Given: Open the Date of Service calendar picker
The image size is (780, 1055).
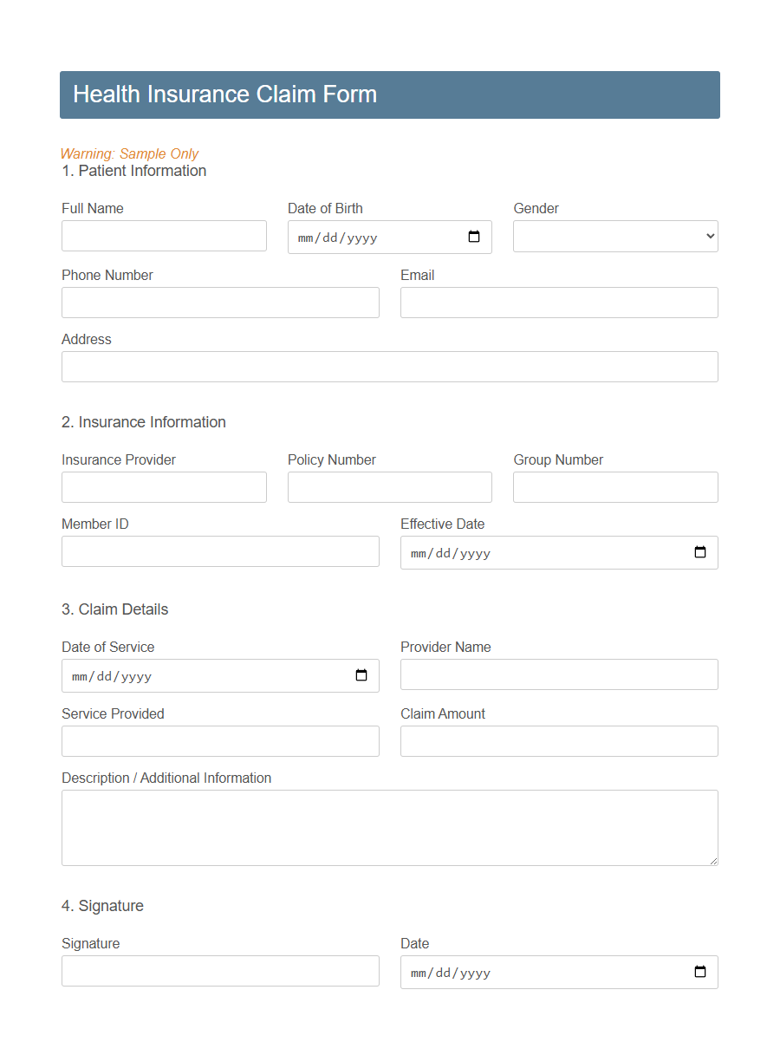Looking at the screenshot, I should [x=361, y=674].
